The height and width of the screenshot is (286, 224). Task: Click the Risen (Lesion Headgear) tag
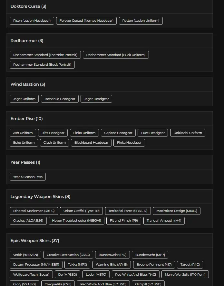pos(32,21)
